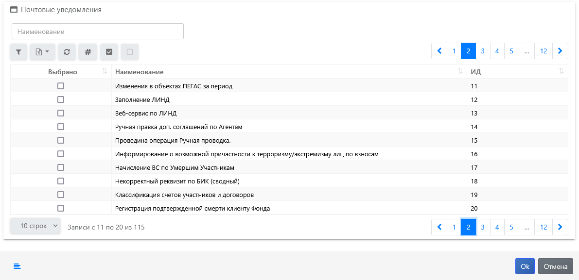Sort by the ИД column using its sort icon
Viewport: 579px width, 280px height.
click(561, 71)
